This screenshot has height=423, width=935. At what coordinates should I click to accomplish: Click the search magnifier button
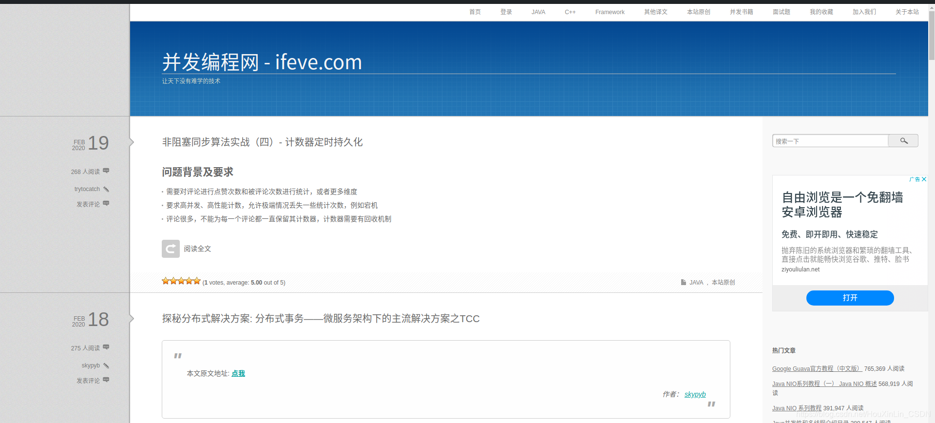coord(903,141)
